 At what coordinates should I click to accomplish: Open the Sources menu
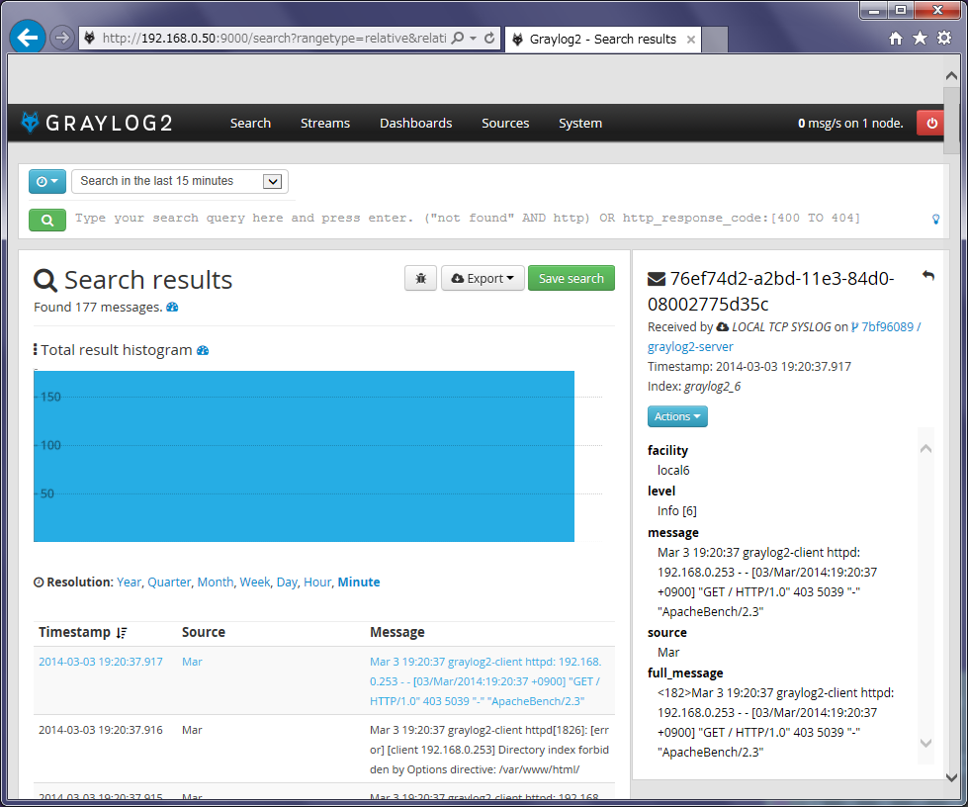[505, 123]
